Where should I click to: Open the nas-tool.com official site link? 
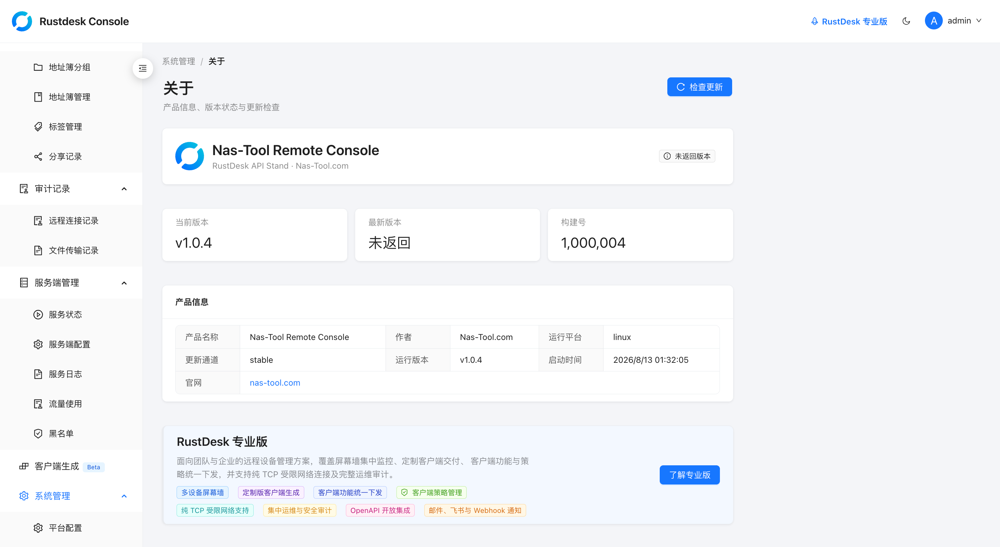pos(275,383)
